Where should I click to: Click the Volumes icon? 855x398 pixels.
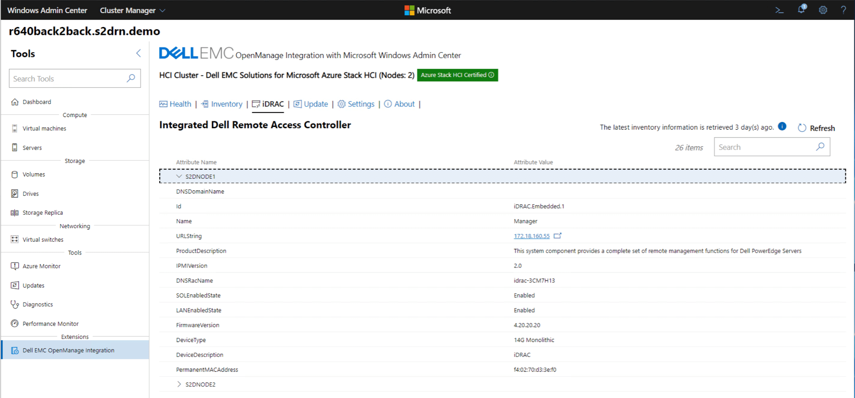coord(14,174)
